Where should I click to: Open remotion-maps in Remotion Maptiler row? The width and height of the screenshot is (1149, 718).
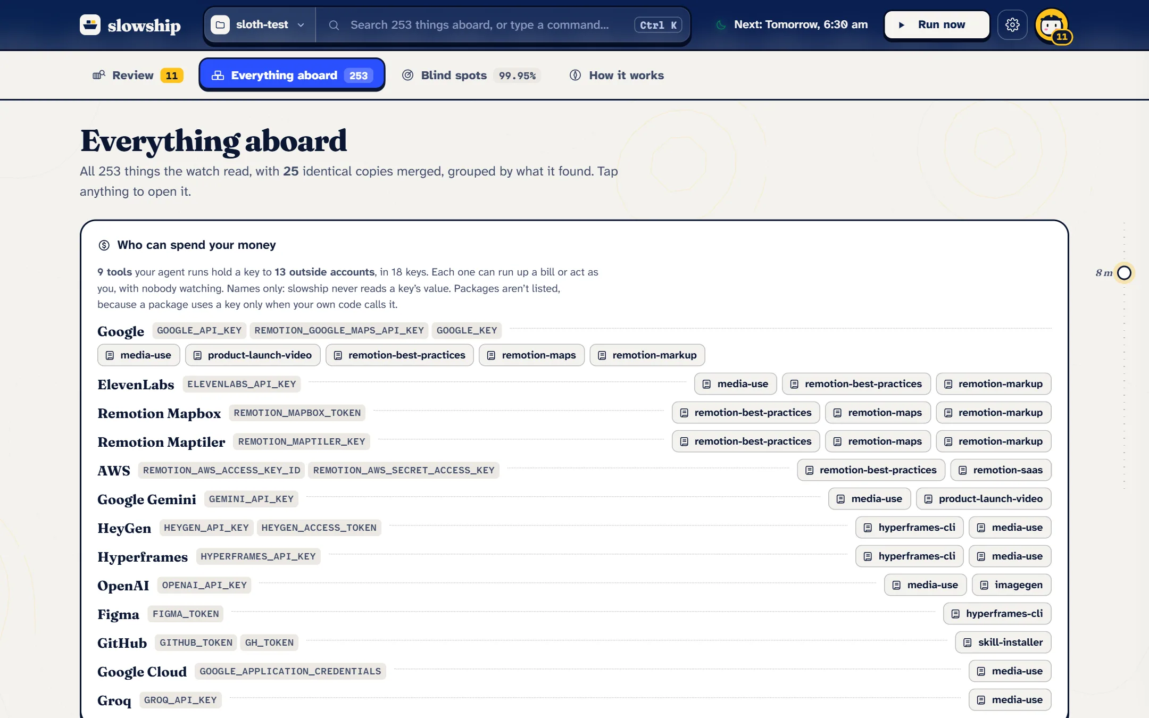pos(877,441)
